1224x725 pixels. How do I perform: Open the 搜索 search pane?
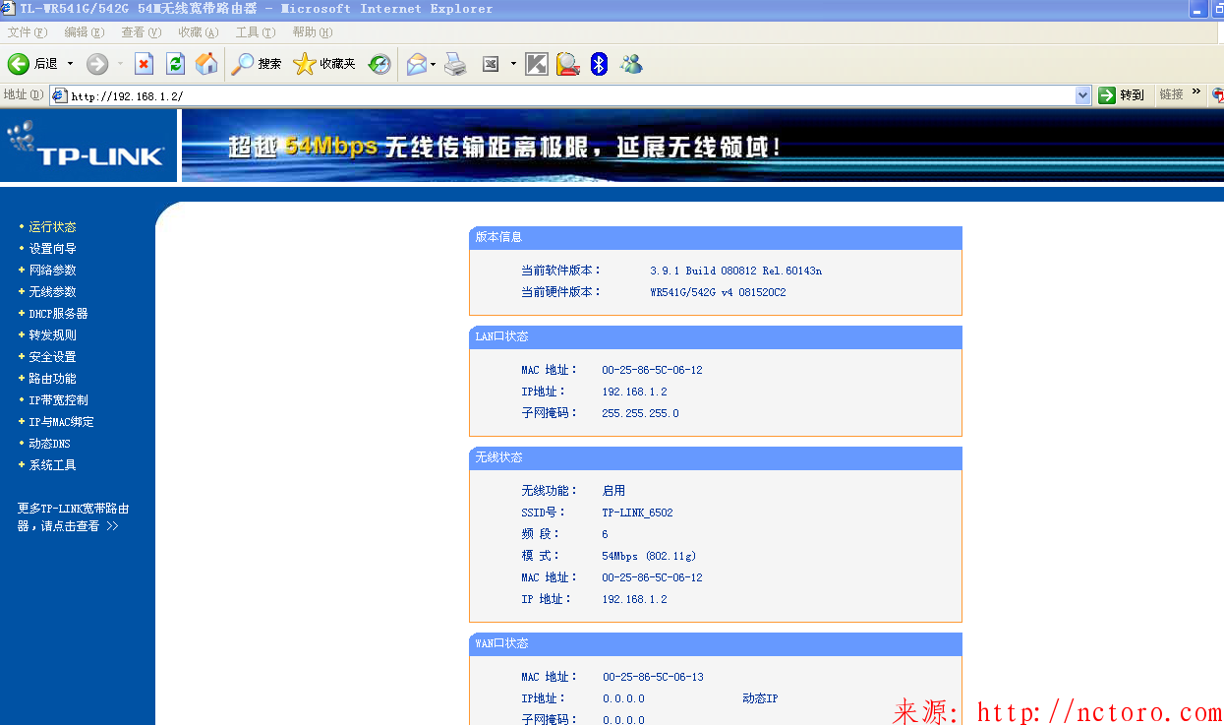point(257,64)
